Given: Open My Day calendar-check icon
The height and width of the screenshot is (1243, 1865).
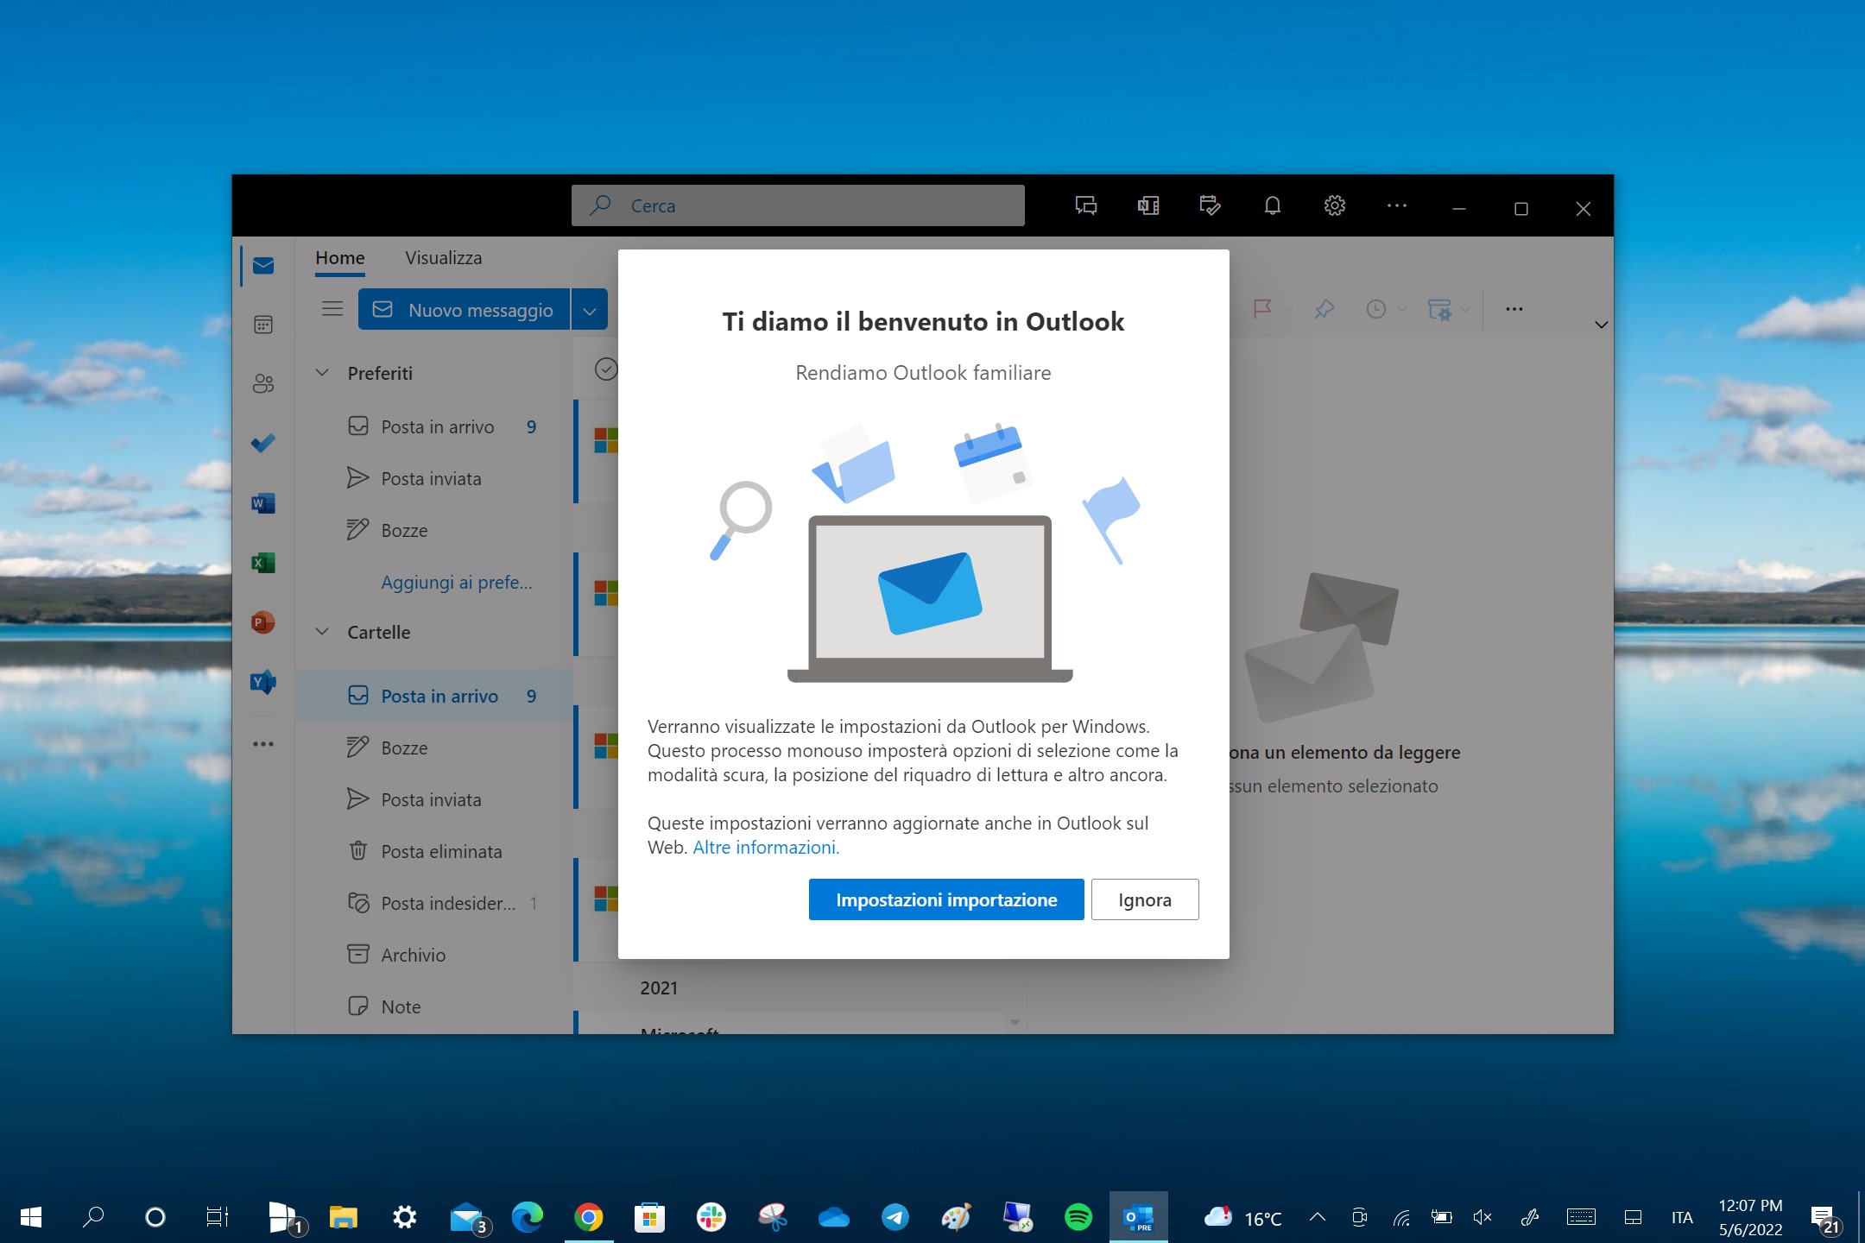Looking at the screenshot, I should click(x=1211, y=205).
